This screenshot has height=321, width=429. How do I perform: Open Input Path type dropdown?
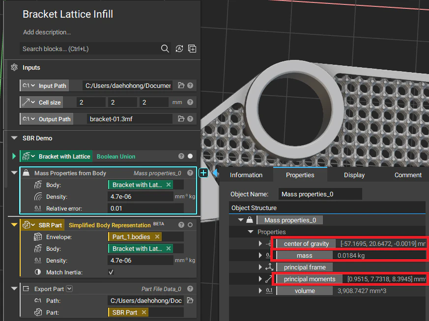click(x=29, y=85)
